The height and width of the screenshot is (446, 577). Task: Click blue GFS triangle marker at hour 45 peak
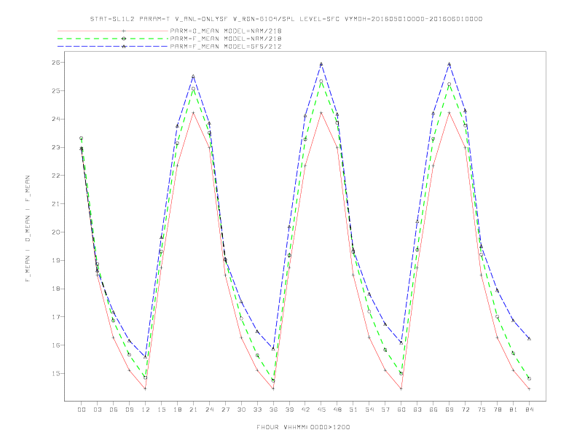321,64
